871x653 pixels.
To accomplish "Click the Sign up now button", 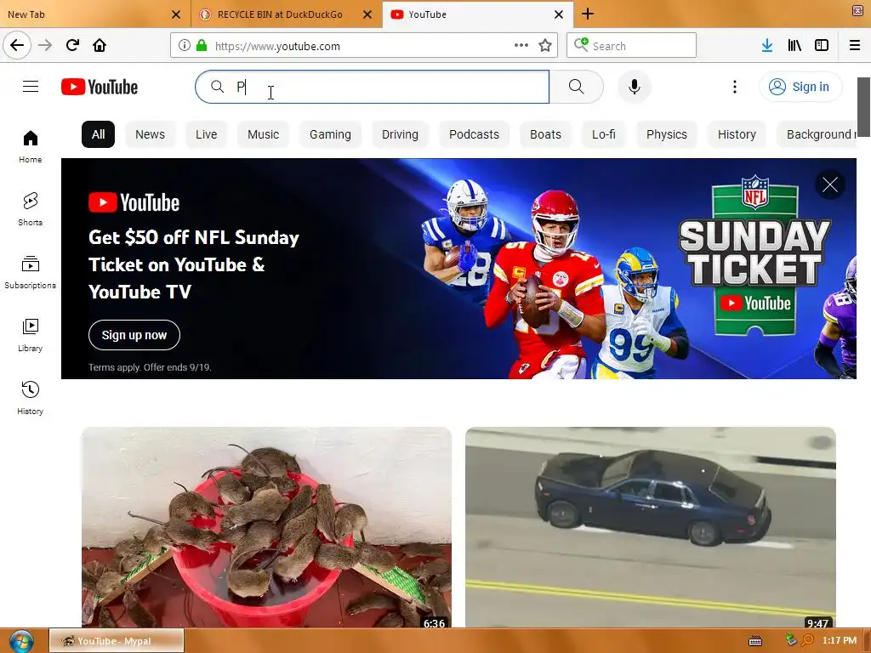I will (134, 335).
